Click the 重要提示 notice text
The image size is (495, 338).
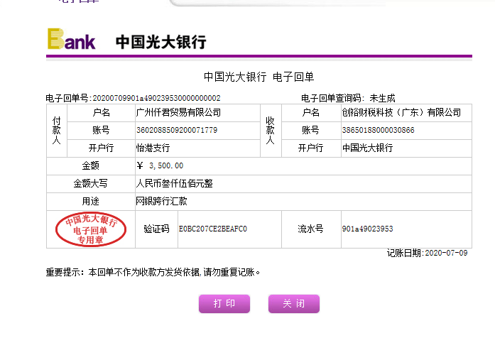[x=153, y=272]
